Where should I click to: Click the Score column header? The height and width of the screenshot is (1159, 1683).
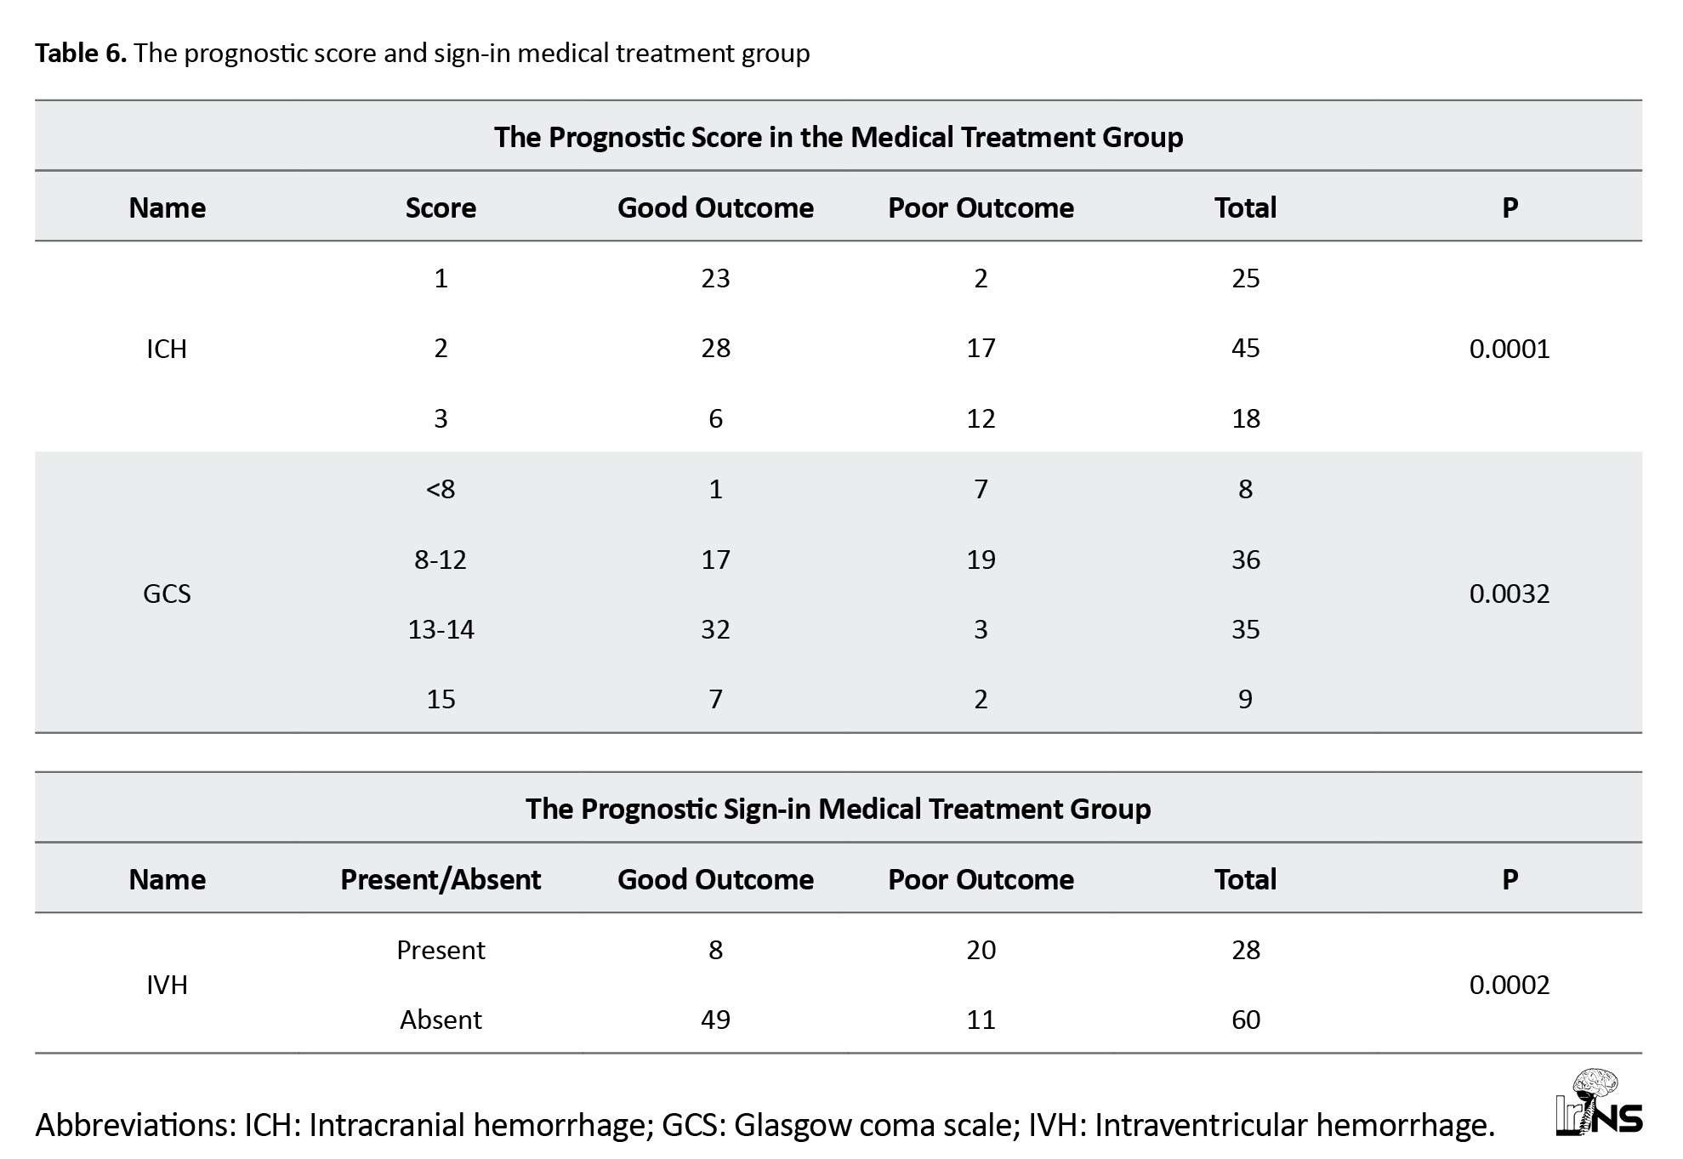click(x=441, y=208)
